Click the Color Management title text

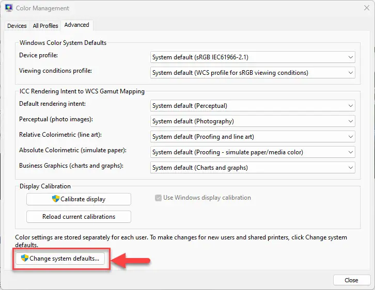42,8
